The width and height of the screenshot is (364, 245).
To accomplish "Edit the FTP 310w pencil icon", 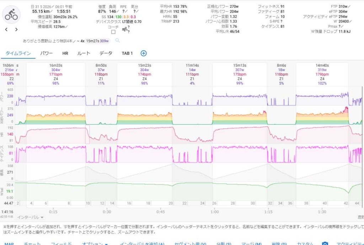I will 349,7.
